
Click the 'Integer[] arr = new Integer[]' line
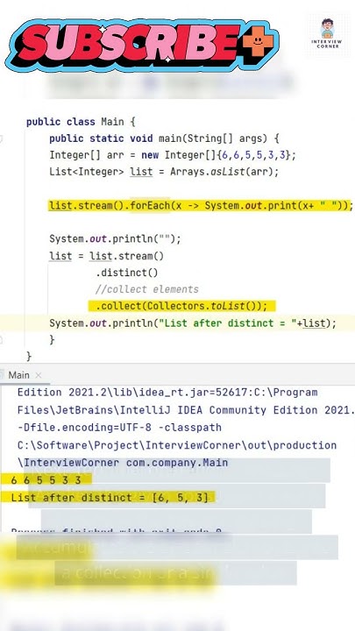point(173,155)
